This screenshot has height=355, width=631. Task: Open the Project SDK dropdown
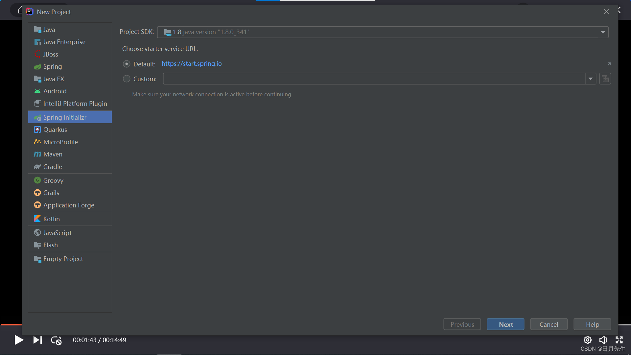click(x=603, y=32)
